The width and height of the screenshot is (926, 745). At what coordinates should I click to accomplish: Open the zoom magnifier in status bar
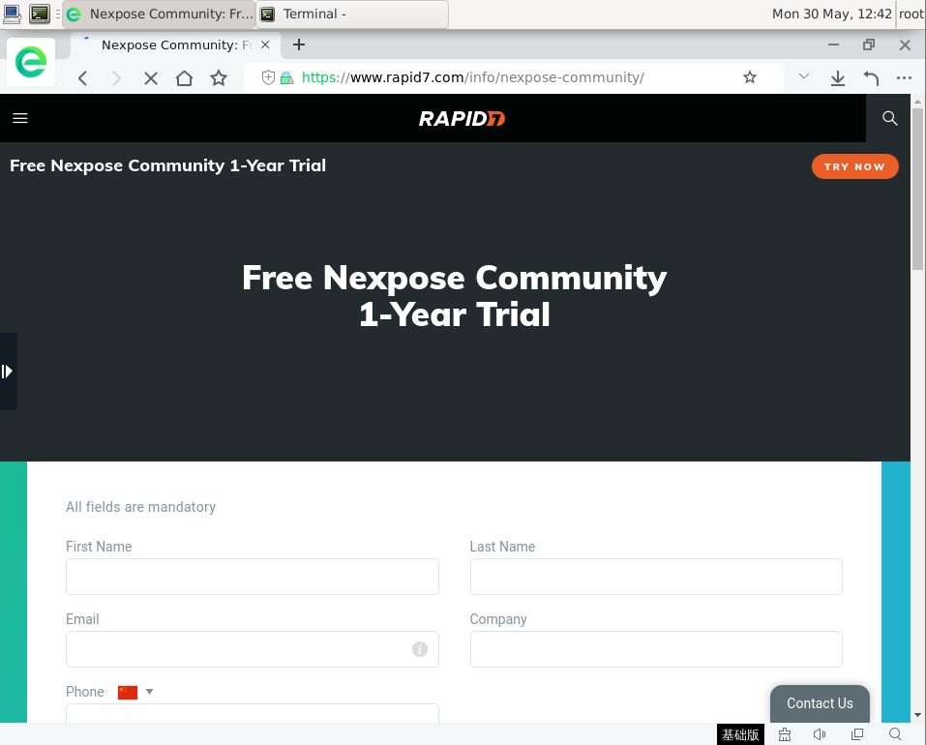pos(895,734)
